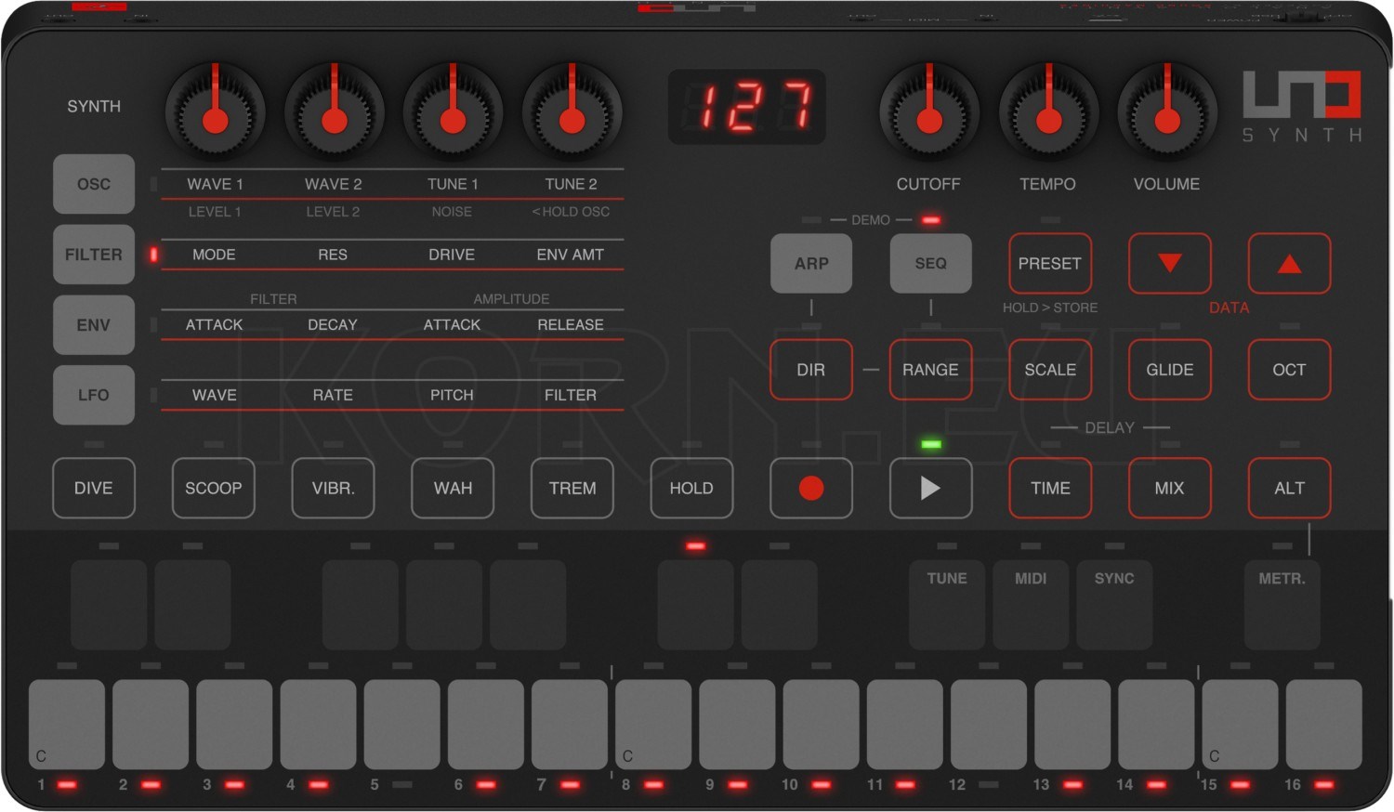
Task: Toggle the ALT function button
Action: (x=1289, y=488)
